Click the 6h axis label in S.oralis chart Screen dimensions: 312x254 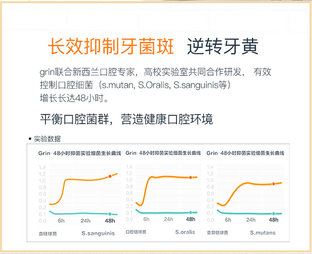(146, 219)
